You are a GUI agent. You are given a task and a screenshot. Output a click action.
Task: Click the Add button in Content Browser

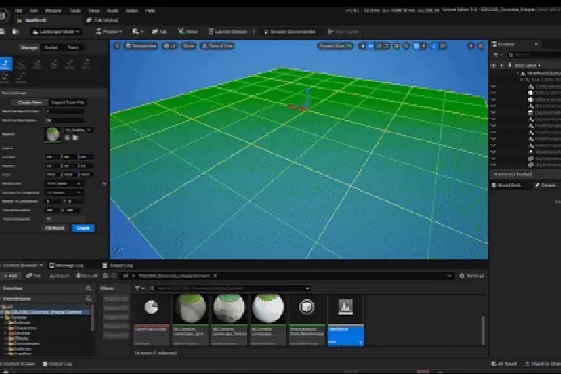10,276
